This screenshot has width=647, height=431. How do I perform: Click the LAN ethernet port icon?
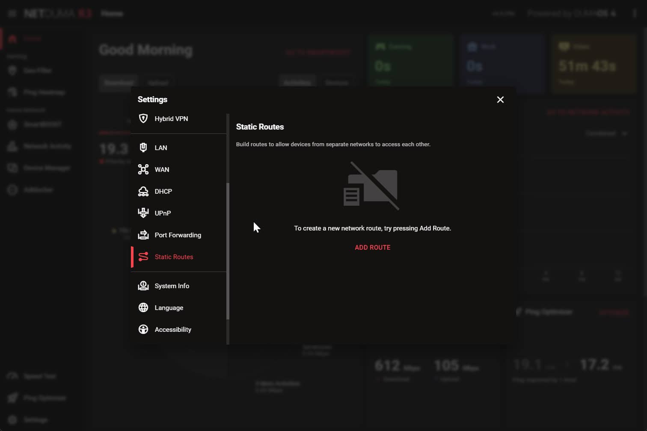[x=143, y=148]
